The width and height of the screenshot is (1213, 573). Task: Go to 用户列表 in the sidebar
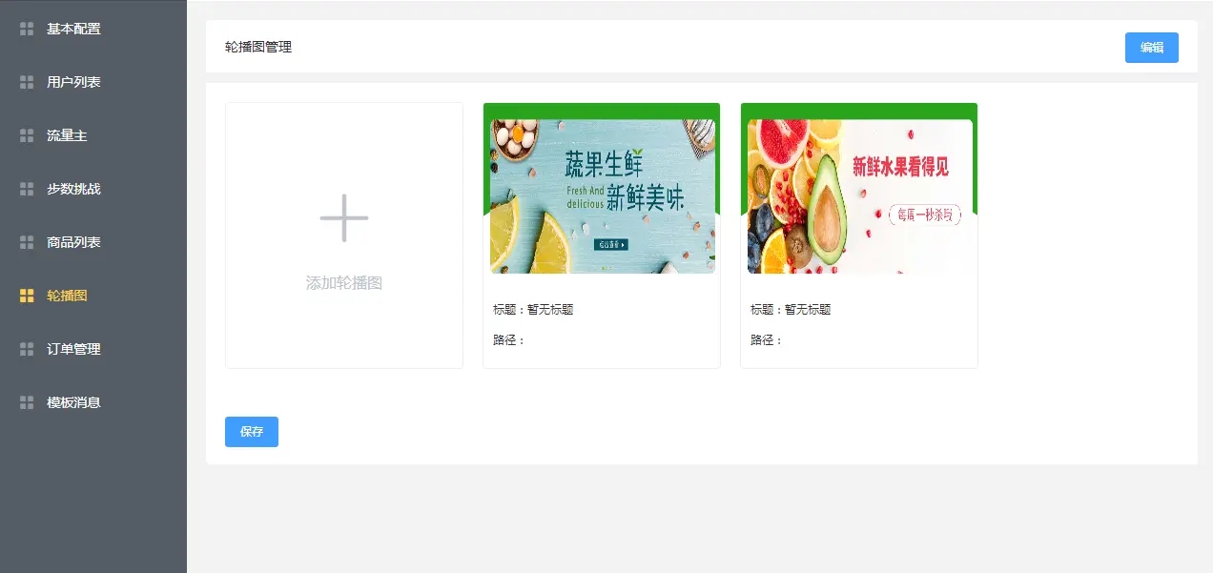[93, 82]
